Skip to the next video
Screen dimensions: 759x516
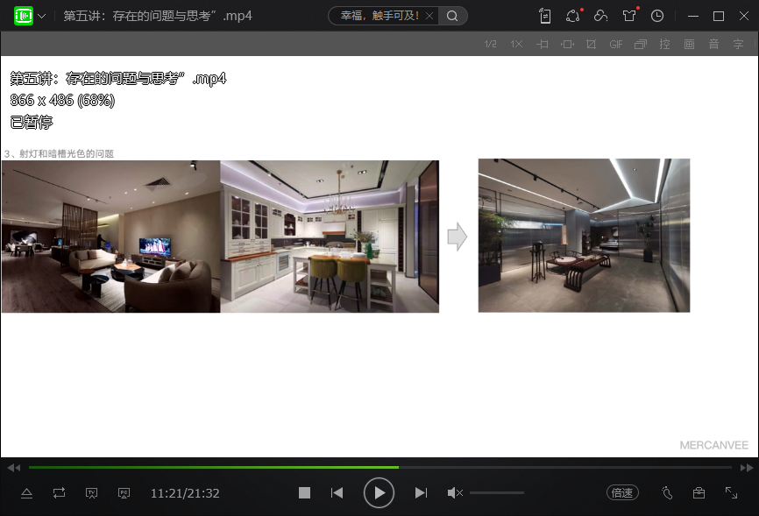tap(421, 492)
